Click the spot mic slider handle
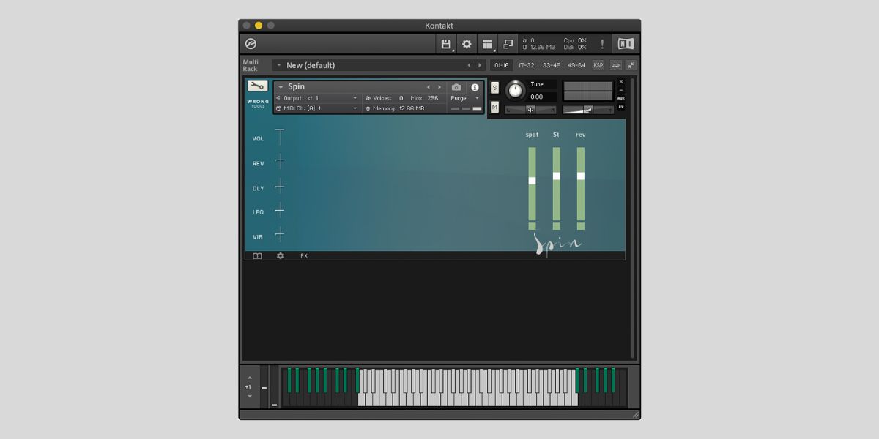The image size is (879, 439). pyautogui.click(x=532, y=180)
